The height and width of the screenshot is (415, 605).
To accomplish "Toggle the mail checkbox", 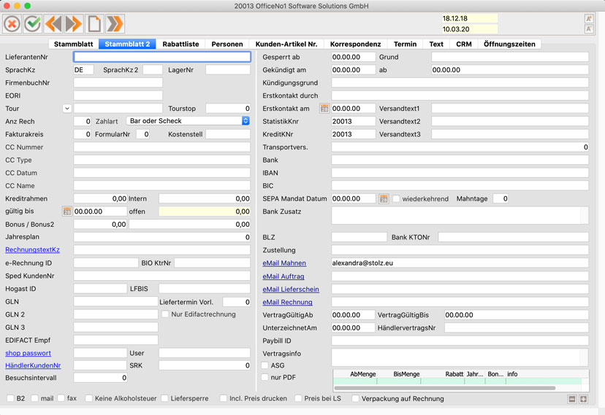I will pos(34,398).
